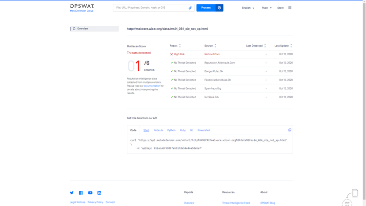Open the Ryan account dropdown
The width and height of the screenshot is (366, 206).
tap(266, 8)
